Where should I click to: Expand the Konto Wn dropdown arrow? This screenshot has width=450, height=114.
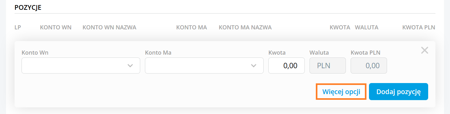click(130, 66)
